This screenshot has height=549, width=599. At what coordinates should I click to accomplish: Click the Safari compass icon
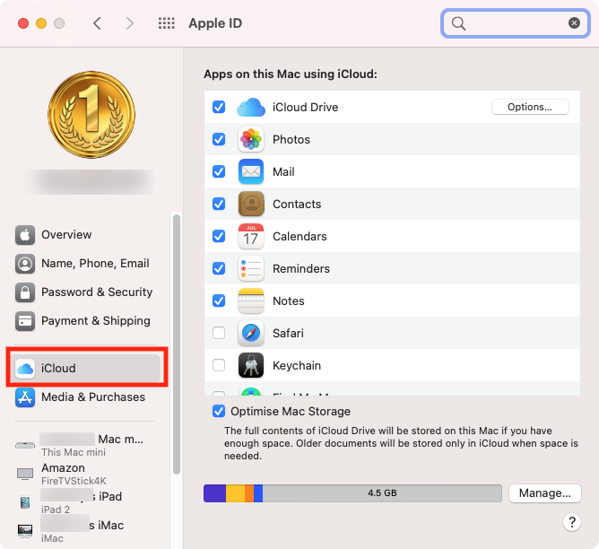pyautogui.click(x=250, y=333)
